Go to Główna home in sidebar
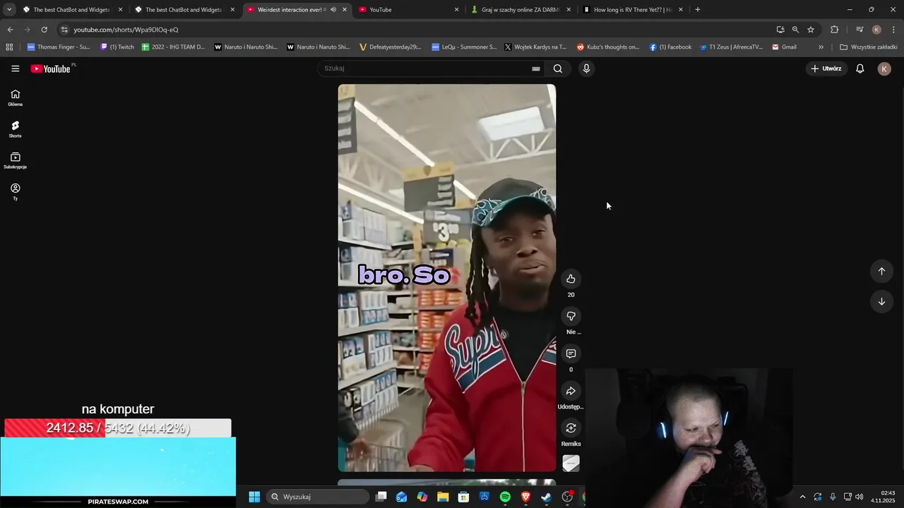The image size is (904, 508). pos(15,98)
